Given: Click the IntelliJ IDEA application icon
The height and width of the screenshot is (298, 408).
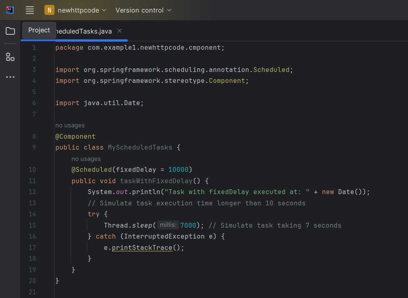Looking at the screenshot, I should point(10,10).
